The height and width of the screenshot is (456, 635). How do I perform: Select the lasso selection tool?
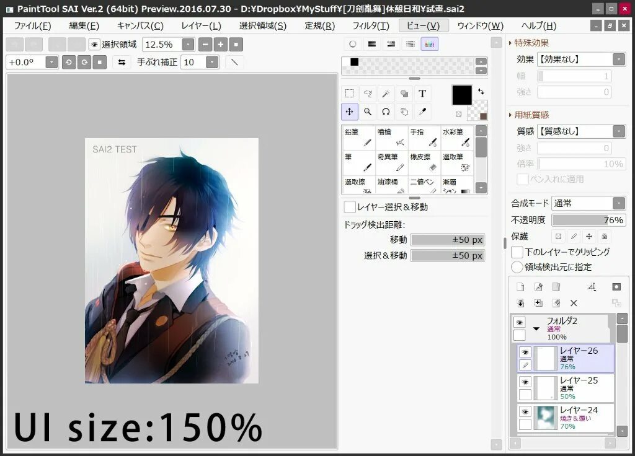[x=368, y=94]
